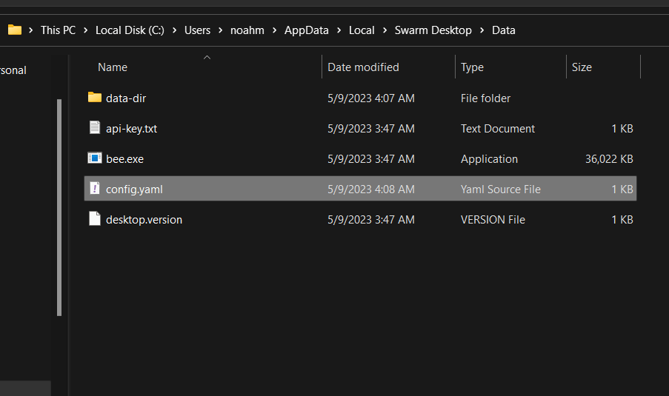Sort files by Name column header
Viewport: 669px width, 396px height.
point(113,67)
